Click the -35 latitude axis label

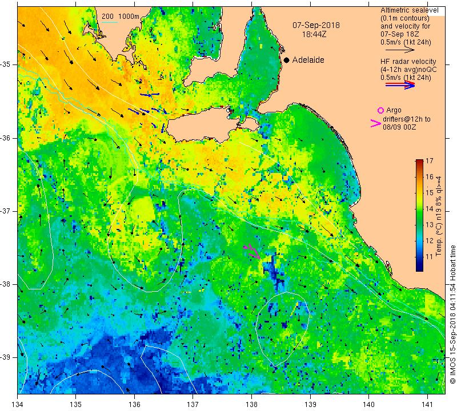click(6, 65)
